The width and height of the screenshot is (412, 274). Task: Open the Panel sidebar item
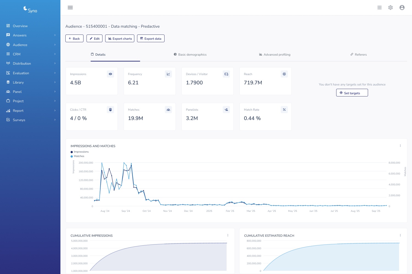[x=30, y=92]
